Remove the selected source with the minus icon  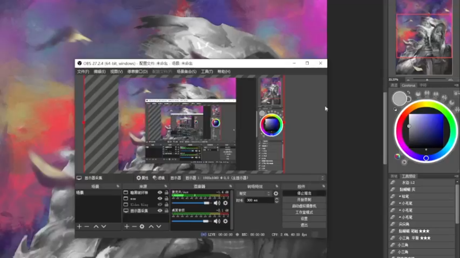click(x=134, y=226)
